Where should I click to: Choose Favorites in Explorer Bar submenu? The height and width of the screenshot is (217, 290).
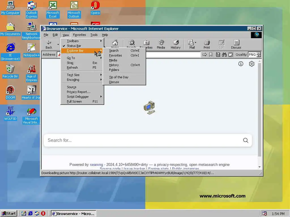coord(124,55)
